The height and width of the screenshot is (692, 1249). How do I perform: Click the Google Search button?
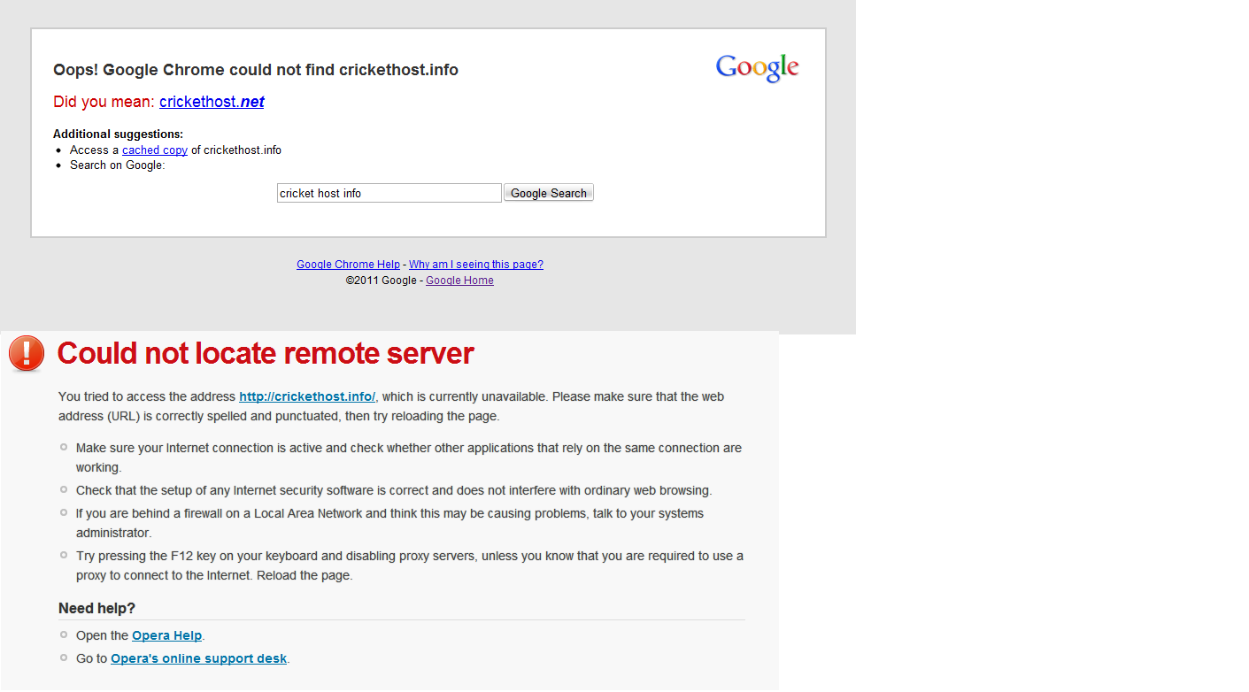pos(549,193)
